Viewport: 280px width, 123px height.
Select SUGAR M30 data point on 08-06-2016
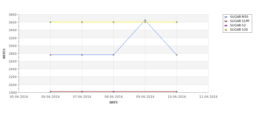[x=113, y=55]
